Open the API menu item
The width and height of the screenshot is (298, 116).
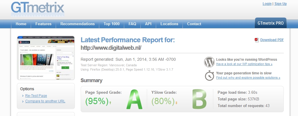click(148, 24)
